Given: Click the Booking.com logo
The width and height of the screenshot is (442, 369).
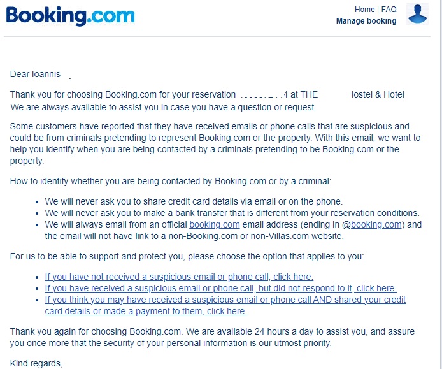Looking at the screenshot, I should 71,16.
